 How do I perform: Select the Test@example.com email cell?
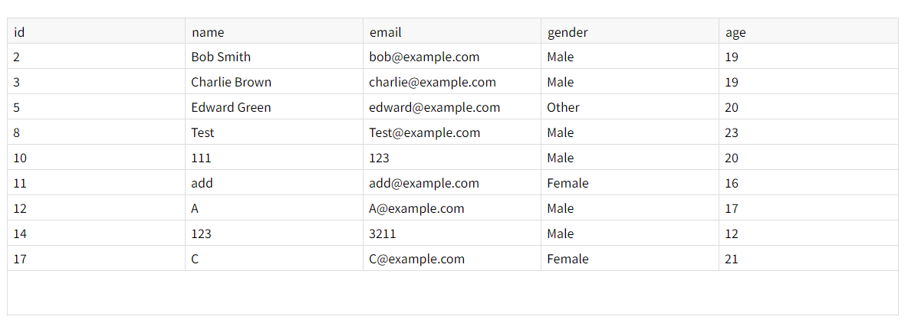tap(425, 132)
